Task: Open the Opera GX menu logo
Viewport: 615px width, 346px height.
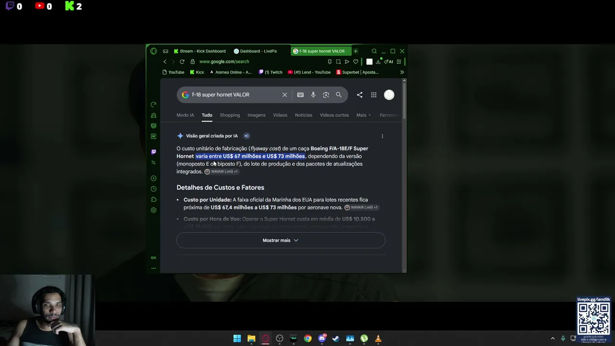Action: click(154, 51)
